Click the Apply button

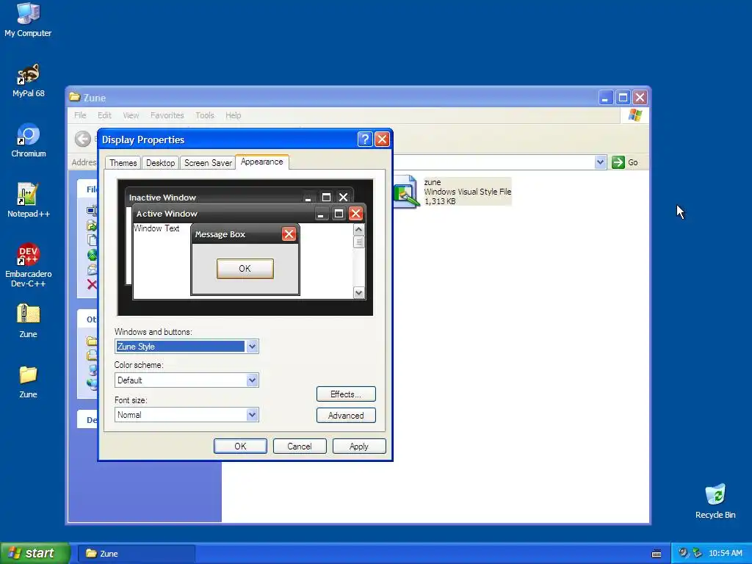point(358,446)
